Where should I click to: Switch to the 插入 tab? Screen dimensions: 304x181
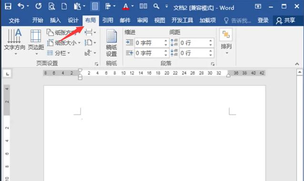pos(55,20)
